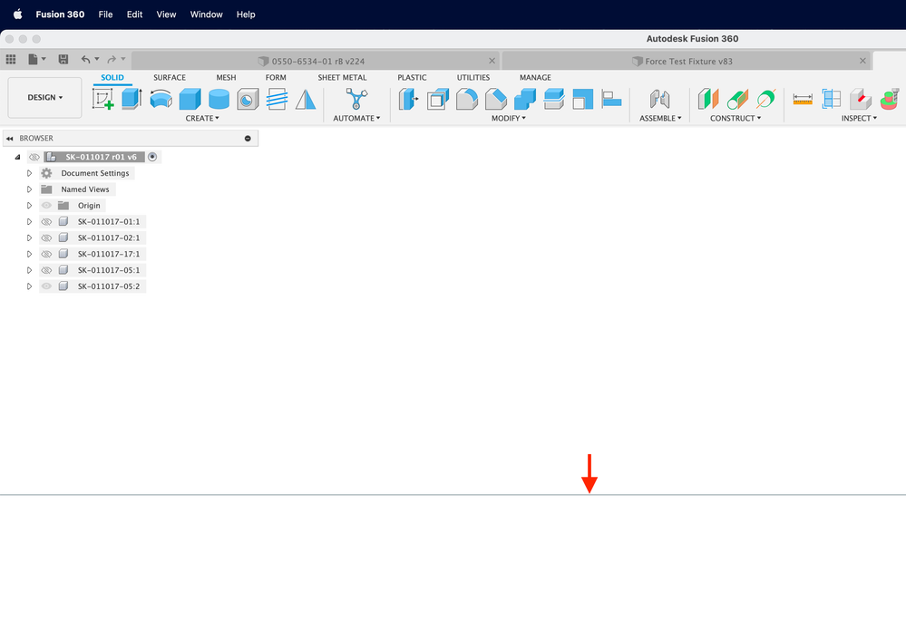This screenshot has height=630, width=906.
Task: Open the 0550-6534-01 rB v224 document tab
Action: 315,62
